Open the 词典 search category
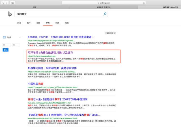 pos(57,23)
